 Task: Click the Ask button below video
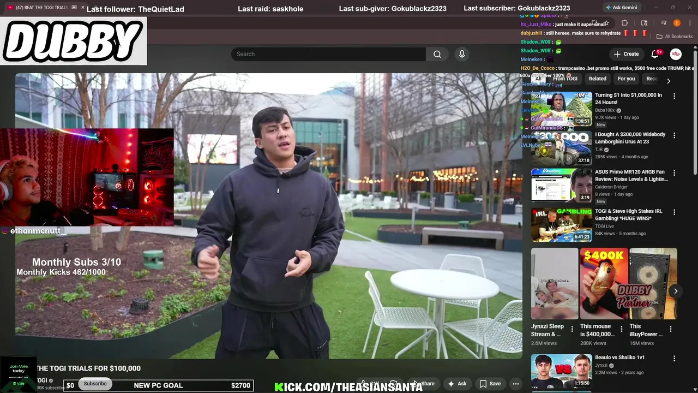click(457, 384)
